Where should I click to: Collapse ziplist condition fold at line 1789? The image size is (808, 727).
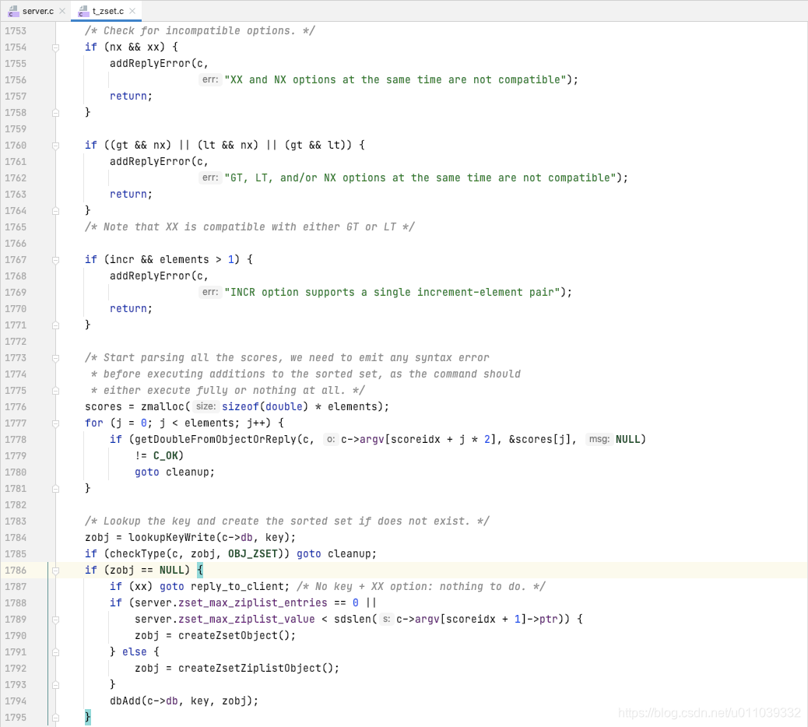tap(55, 620)
